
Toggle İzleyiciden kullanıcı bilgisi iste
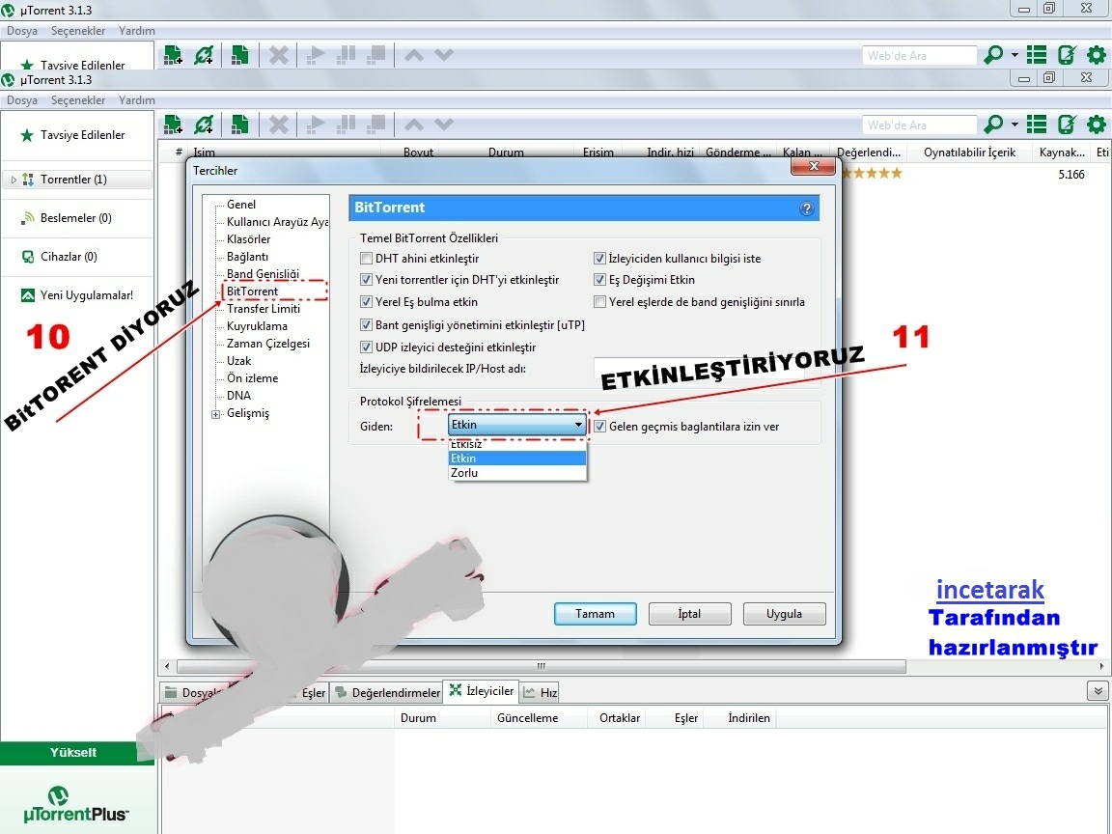point(599,258)
